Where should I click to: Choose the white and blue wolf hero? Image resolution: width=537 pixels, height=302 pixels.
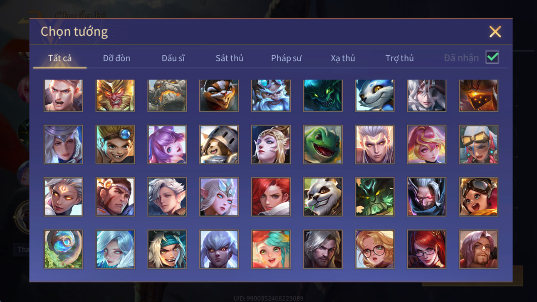pyautogui.click(x=375, y=95)
